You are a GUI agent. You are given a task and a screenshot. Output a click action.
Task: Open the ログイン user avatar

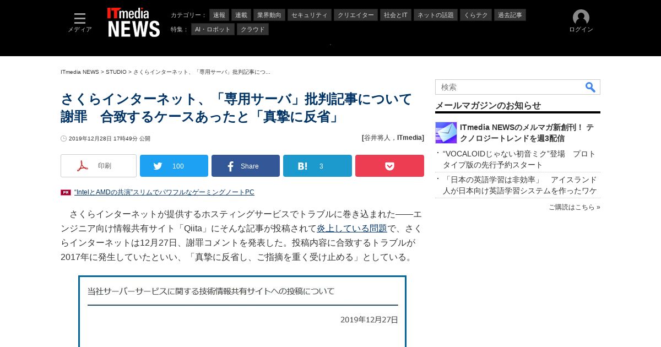[x=581, y=21]
